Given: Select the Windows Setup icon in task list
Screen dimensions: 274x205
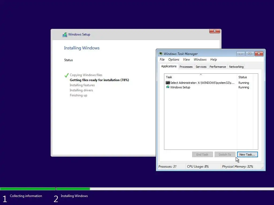Looking at the screenshot, I should coord(168,87).
